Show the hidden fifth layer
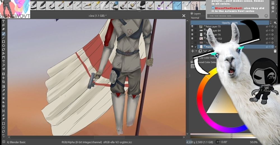 point(192,43)
